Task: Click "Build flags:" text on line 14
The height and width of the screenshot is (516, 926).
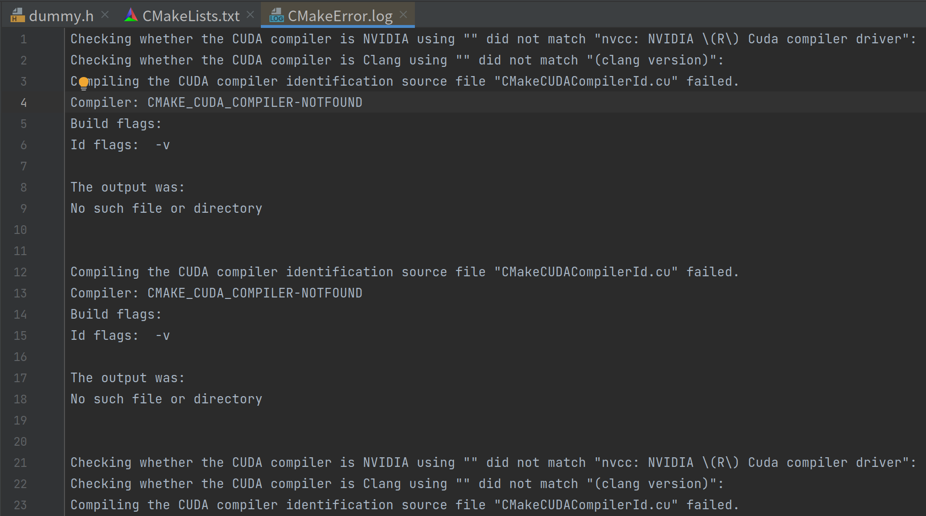Action: 116,314
